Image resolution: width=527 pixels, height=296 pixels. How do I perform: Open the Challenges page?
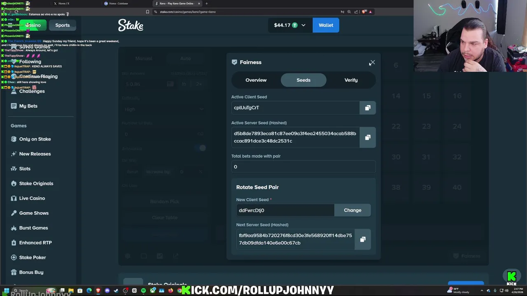32,91
